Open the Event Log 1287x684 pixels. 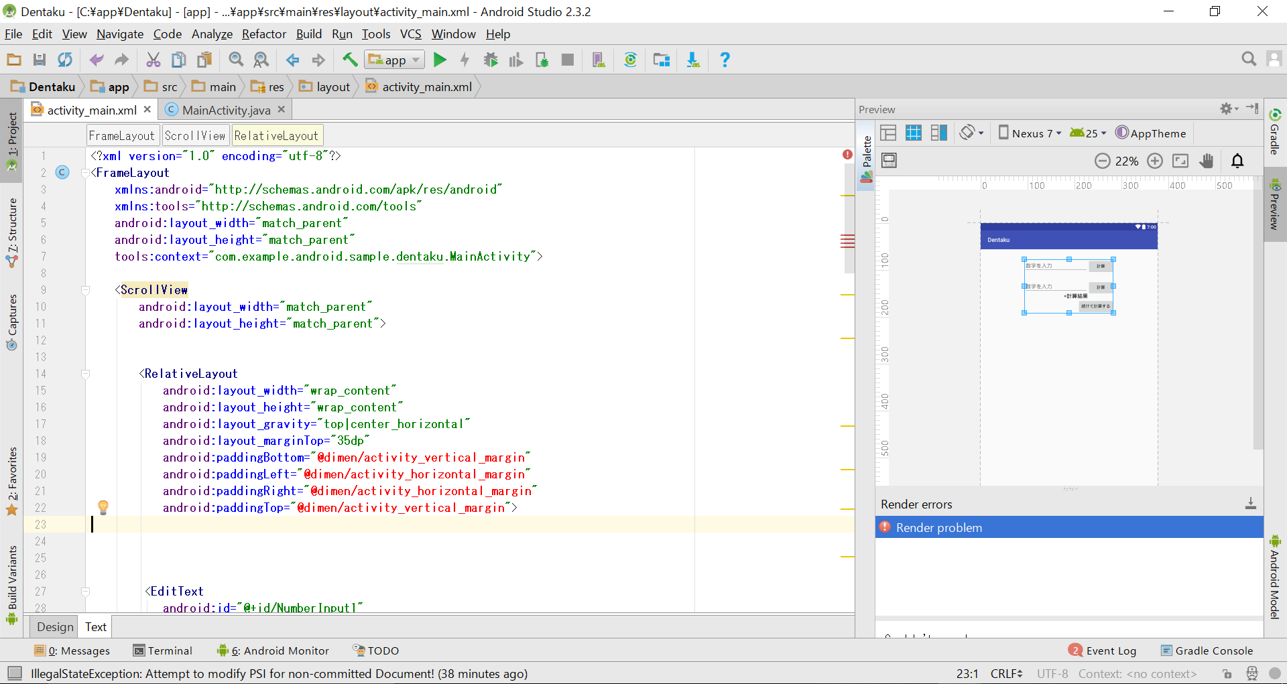(1103, 651)
